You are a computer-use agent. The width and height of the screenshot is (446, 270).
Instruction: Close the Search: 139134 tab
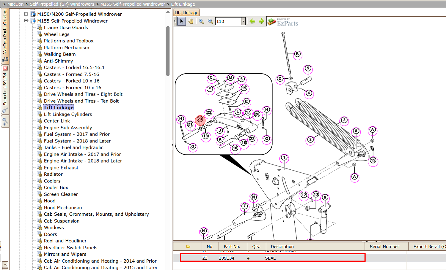5,68
